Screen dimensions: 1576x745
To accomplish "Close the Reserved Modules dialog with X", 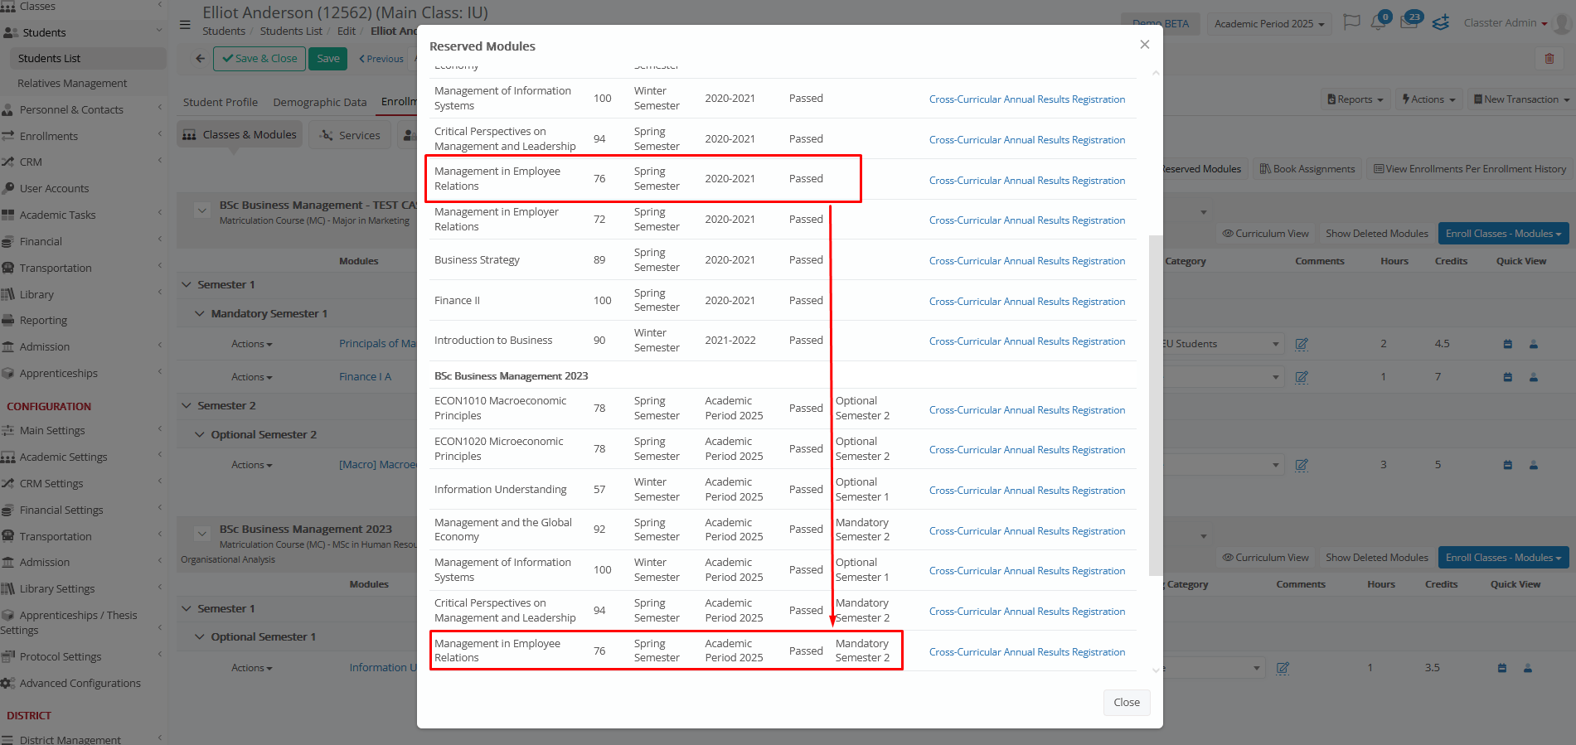I will pyautogui.click(x=1144, y=45).
